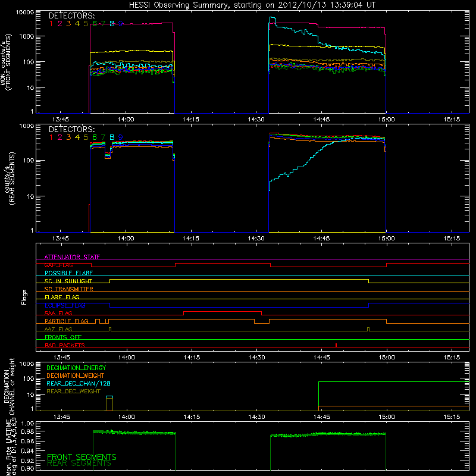Click detector 9 in front segments legend
476x476 pixels.
121,24
